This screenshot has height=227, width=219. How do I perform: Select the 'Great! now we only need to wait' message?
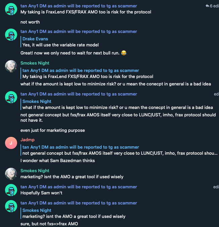(x=70, y=53)
